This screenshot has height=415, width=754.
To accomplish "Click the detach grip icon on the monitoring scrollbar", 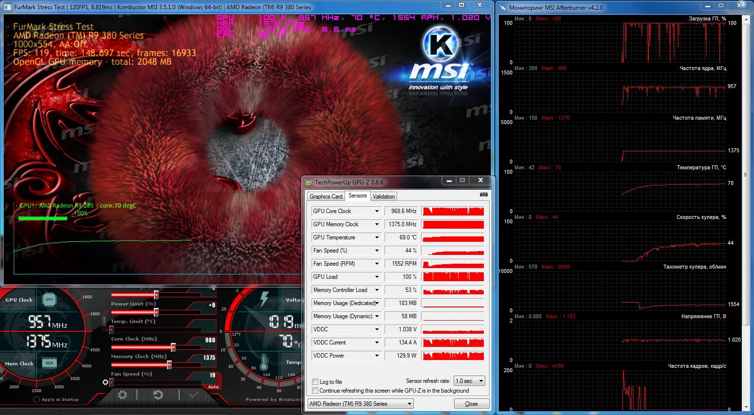I will pos(746,175).
